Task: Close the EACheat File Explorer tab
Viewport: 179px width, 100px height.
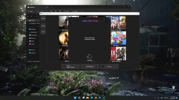Action: (x=47, y=7)
